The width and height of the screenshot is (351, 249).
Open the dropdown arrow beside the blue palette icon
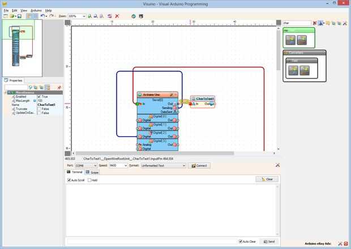click(324, 23)
